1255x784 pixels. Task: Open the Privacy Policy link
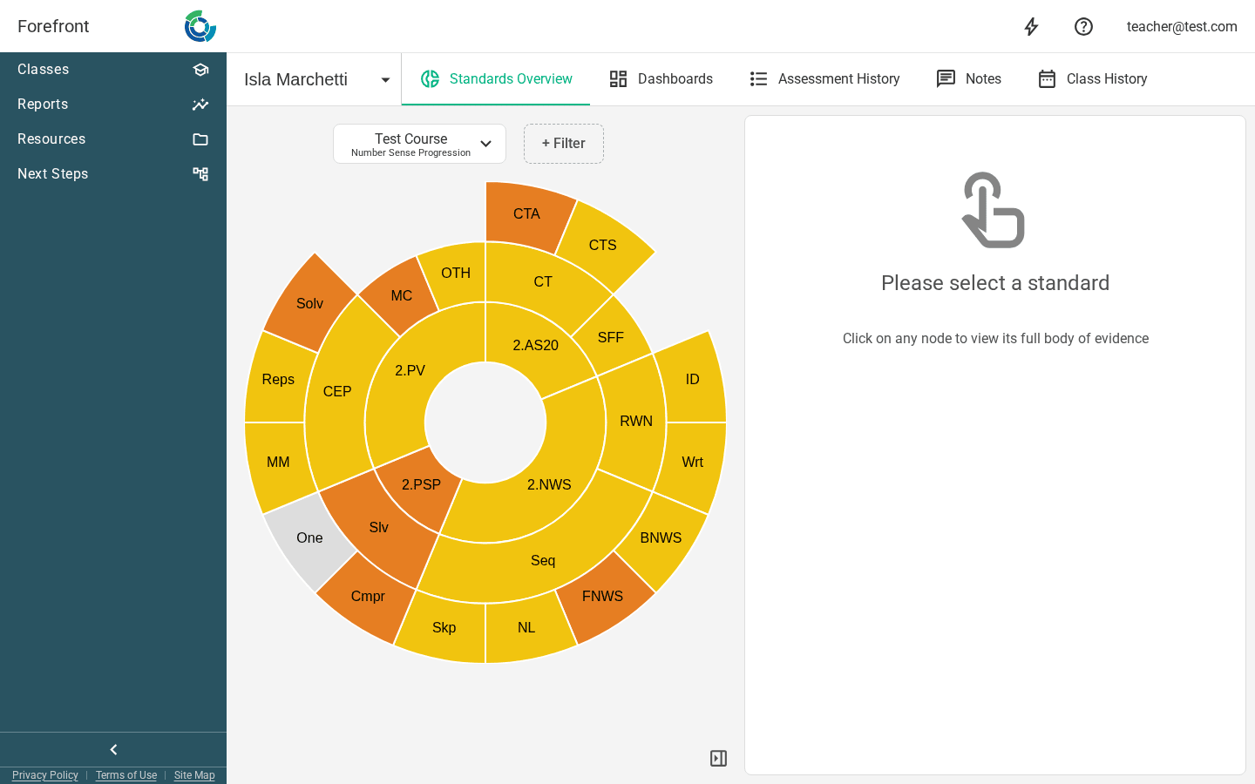click(45, 775)
